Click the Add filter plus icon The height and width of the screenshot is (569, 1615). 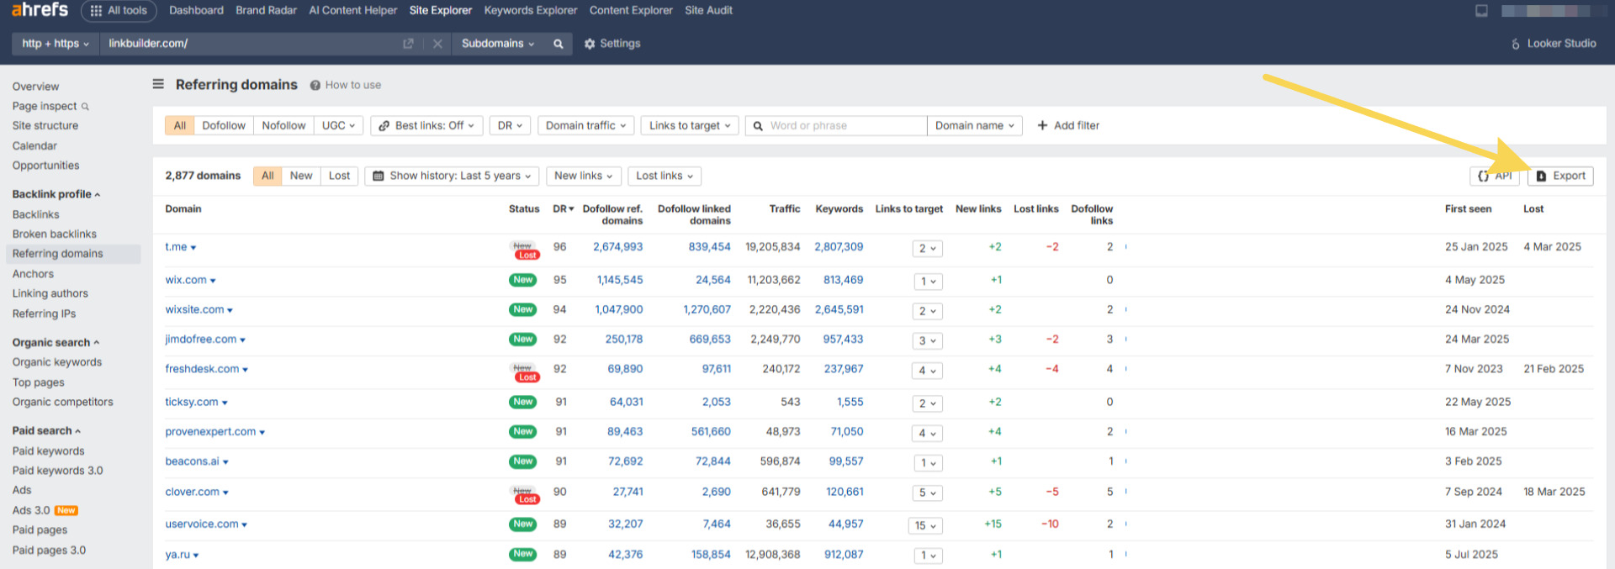(1042, 125)
